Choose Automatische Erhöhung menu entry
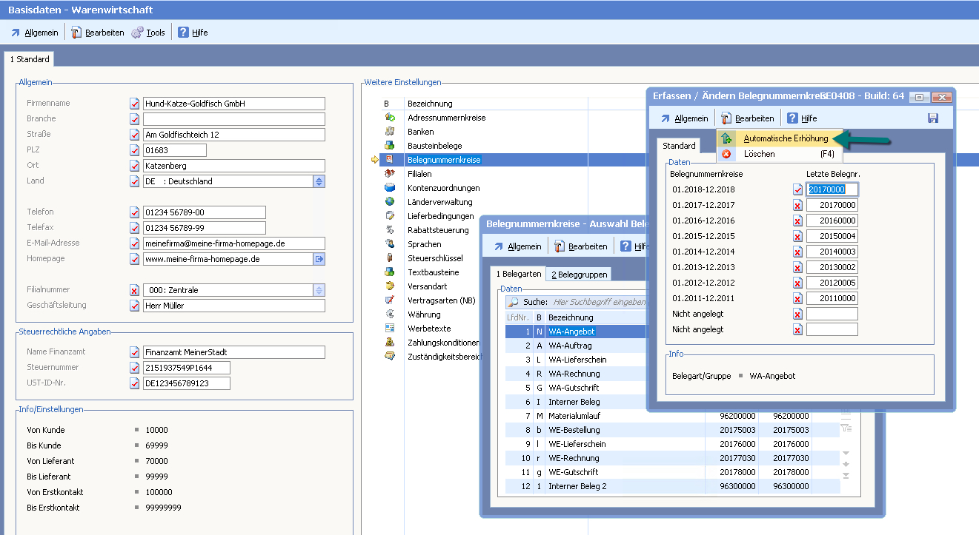This screenshot has width=979, height=535. (786, 138)
